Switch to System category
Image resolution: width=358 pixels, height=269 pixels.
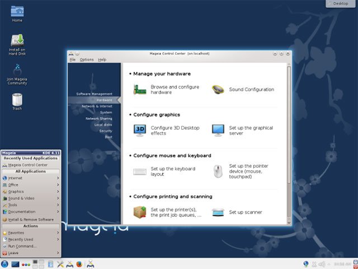(x=106, y=112)
